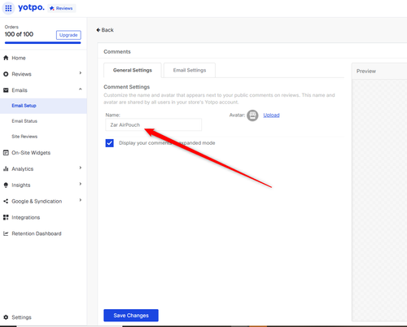The width and height of the screenshot is (407, 327).
Task: Click the Upload avatar link
Action: point(271,115)
